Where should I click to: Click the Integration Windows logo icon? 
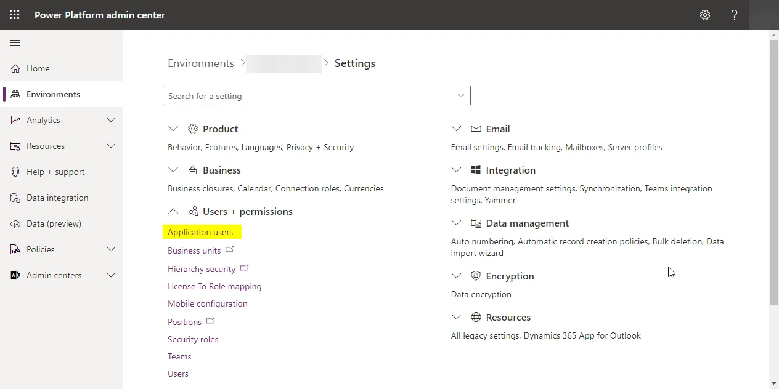[x=476, y=170]
